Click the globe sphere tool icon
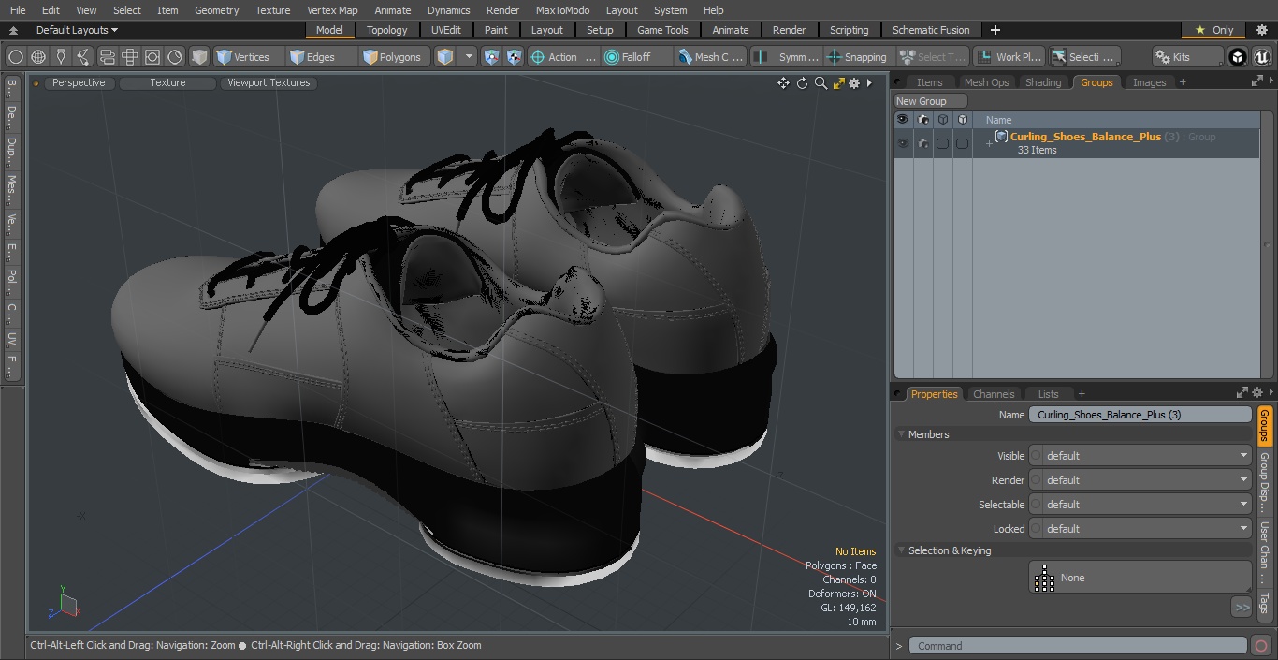The image size is (1278, 660). click(38, 57)
